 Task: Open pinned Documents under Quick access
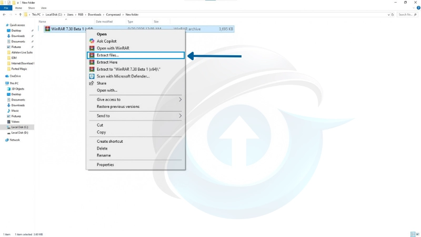[x=18, y=42]
